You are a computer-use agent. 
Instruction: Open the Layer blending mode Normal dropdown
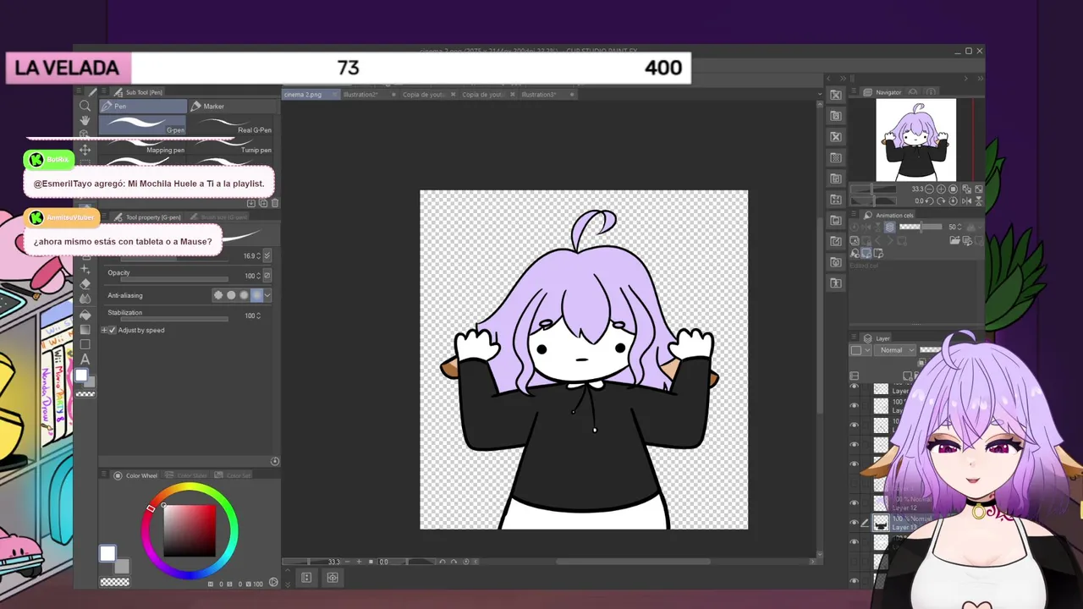[896, 350]
